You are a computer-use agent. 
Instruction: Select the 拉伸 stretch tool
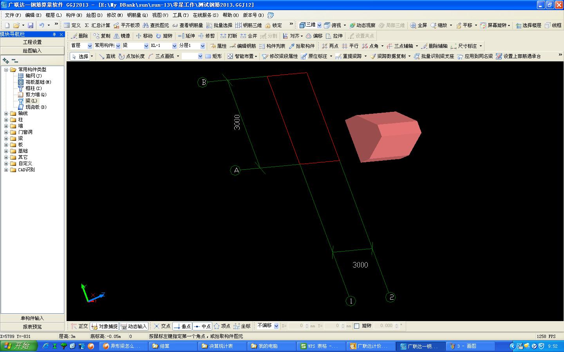click(x=334, y=36)
